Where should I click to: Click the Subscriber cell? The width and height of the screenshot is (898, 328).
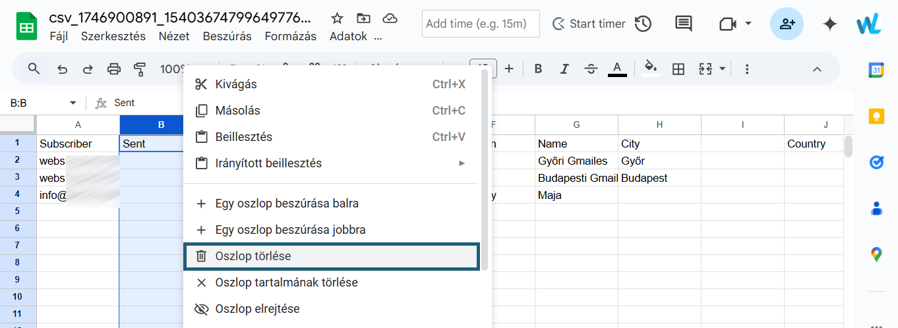(78, 144)
